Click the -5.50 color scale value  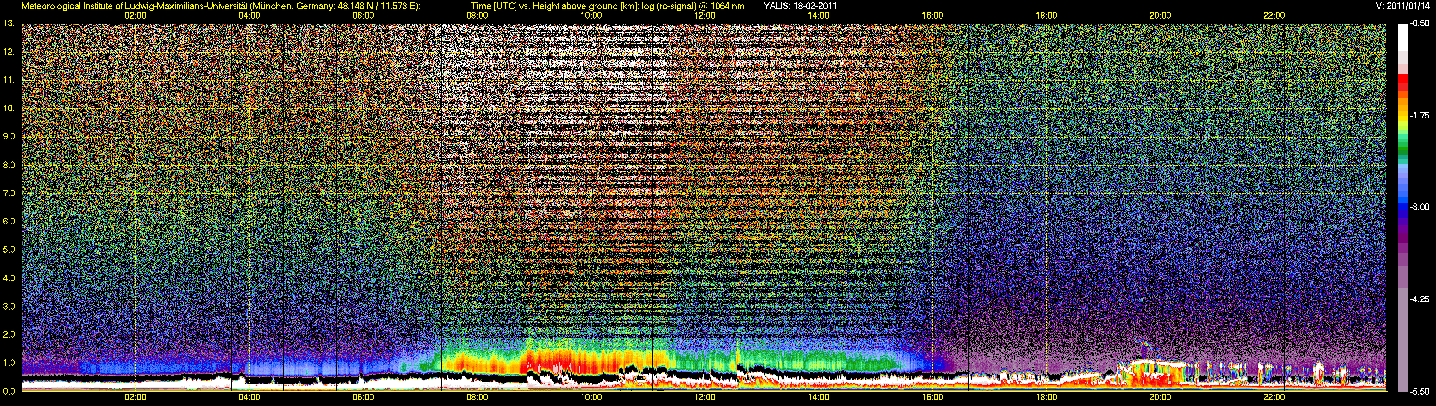pos(1420,391)
